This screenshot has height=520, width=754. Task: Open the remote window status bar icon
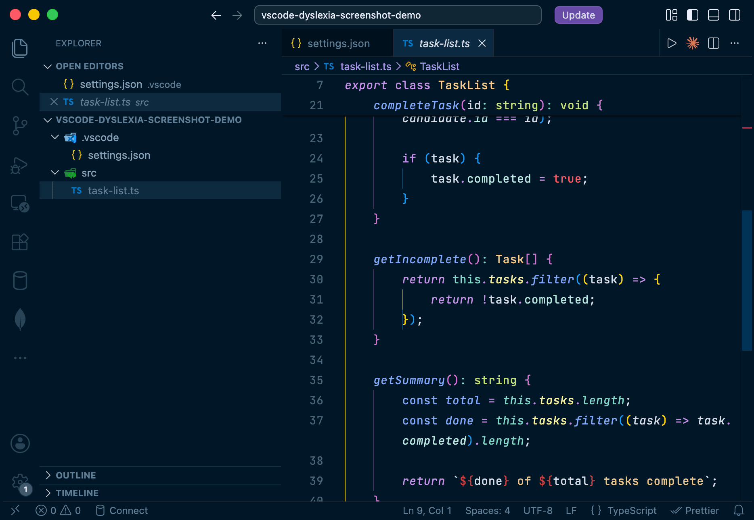(x=15, y=511)
